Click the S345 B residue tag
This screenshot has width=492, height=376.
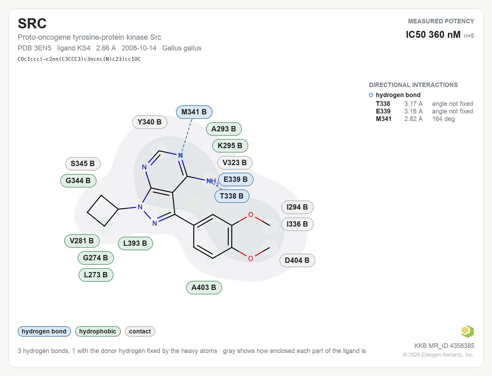[83, 164]
